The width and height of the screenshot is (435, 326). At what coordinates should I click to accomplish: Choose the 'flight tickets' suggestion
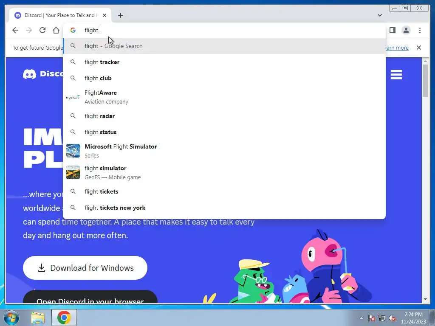coord(224,191)
